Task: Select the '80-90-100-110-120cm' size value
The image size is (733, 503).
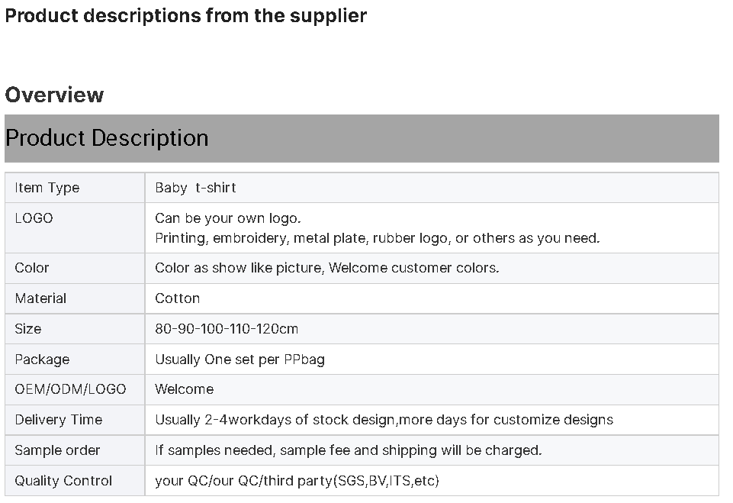Action: point(227,329)
